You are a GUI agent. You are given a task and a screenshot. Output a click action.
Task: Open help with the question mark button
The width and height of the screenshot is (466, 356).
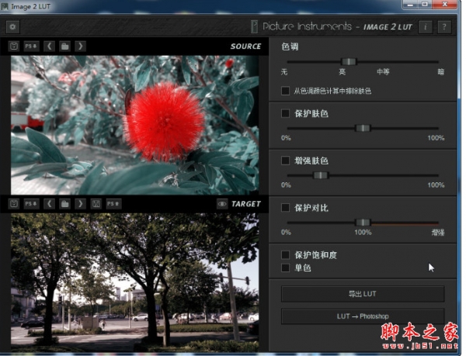click(443, 26)
